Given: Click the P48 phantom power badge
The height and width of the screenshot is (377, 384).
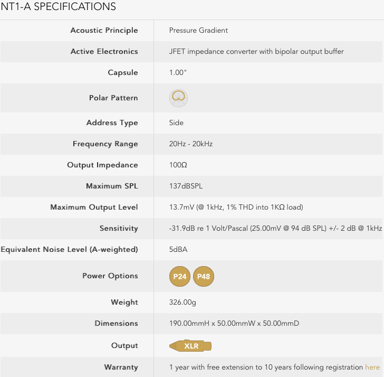Looking at the screenshot, I should [x=204, y=276].
